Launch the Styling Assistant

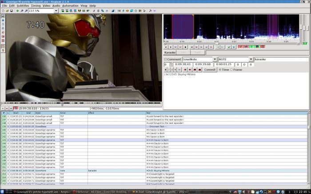pyautogui.click(x=123, y=11)
